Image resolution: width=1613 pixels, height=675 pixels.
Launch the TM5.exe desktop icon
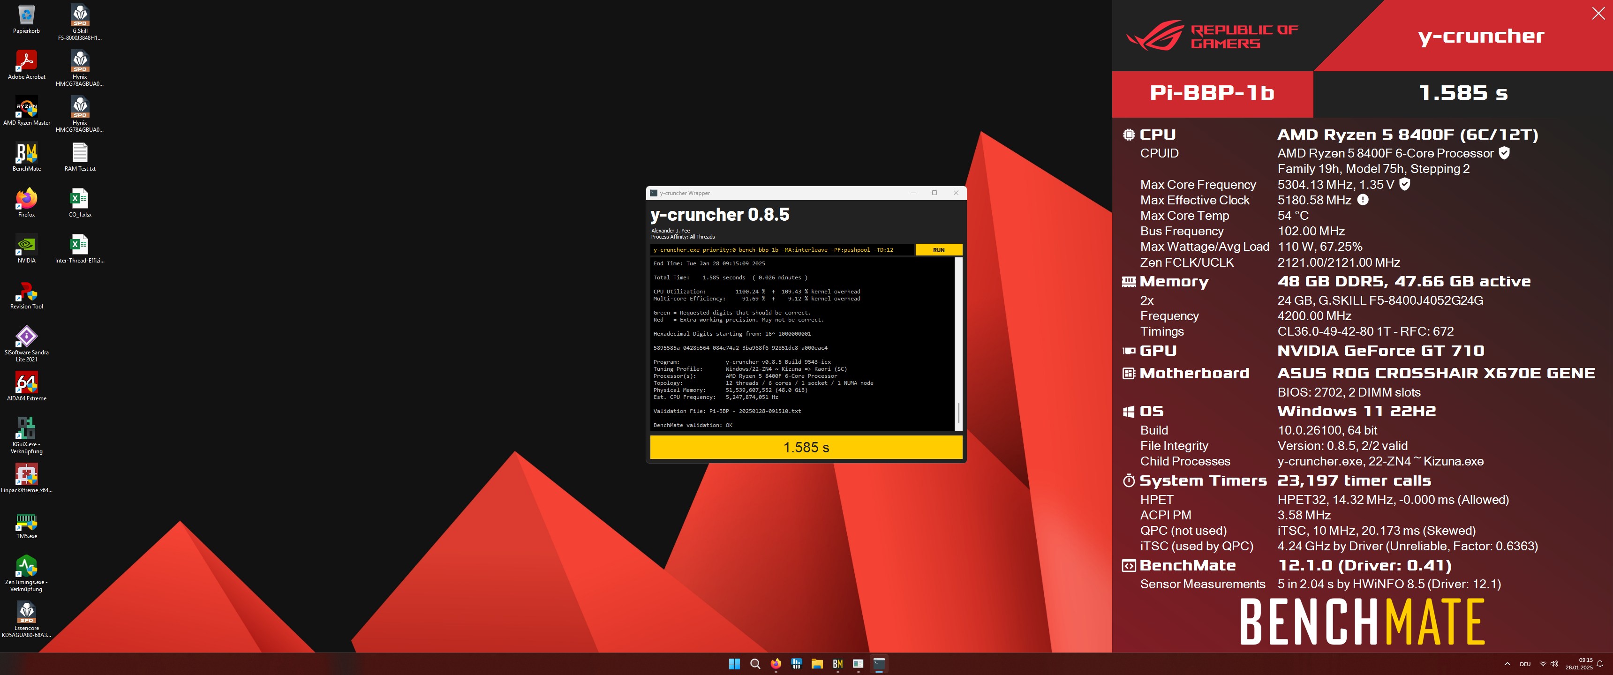point(26,525)
